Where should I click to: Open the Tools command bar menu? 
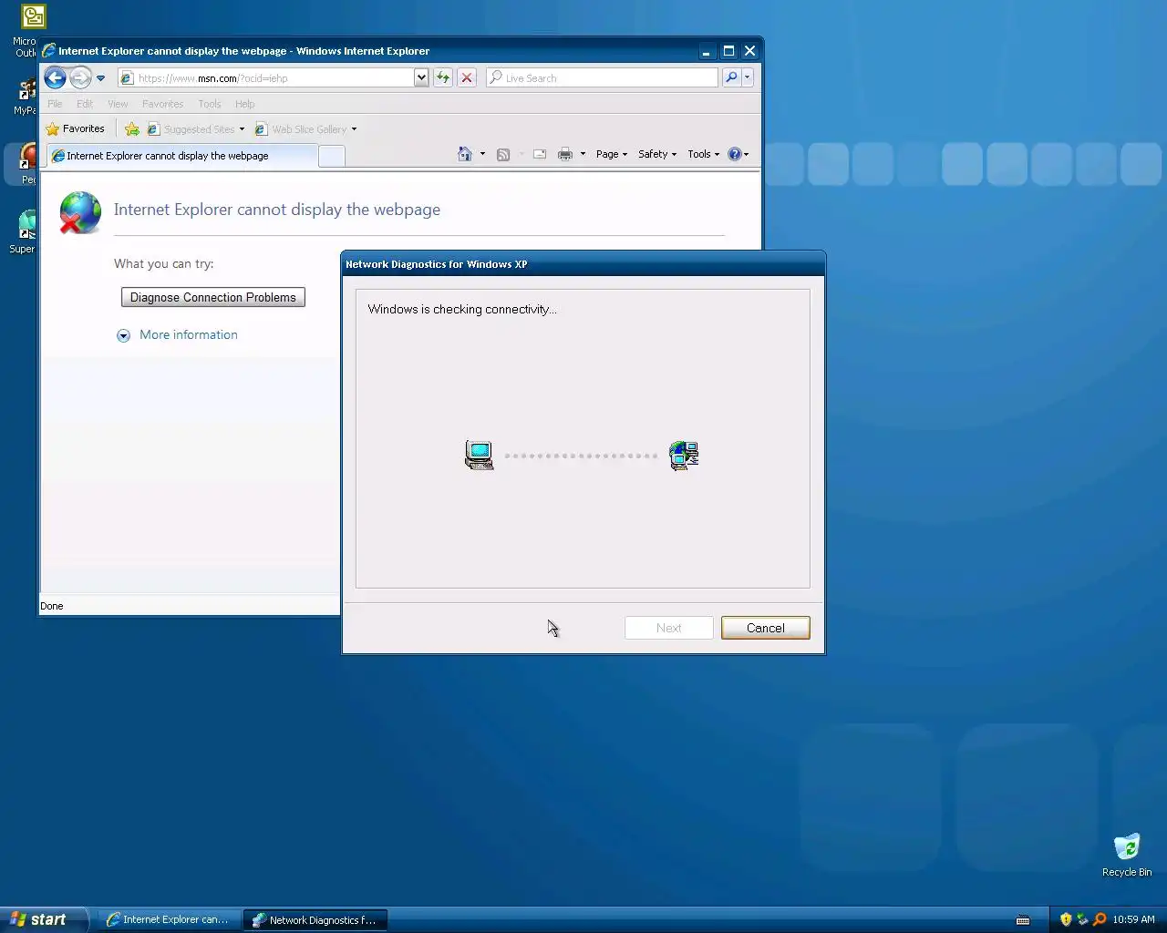click(703, 154)
